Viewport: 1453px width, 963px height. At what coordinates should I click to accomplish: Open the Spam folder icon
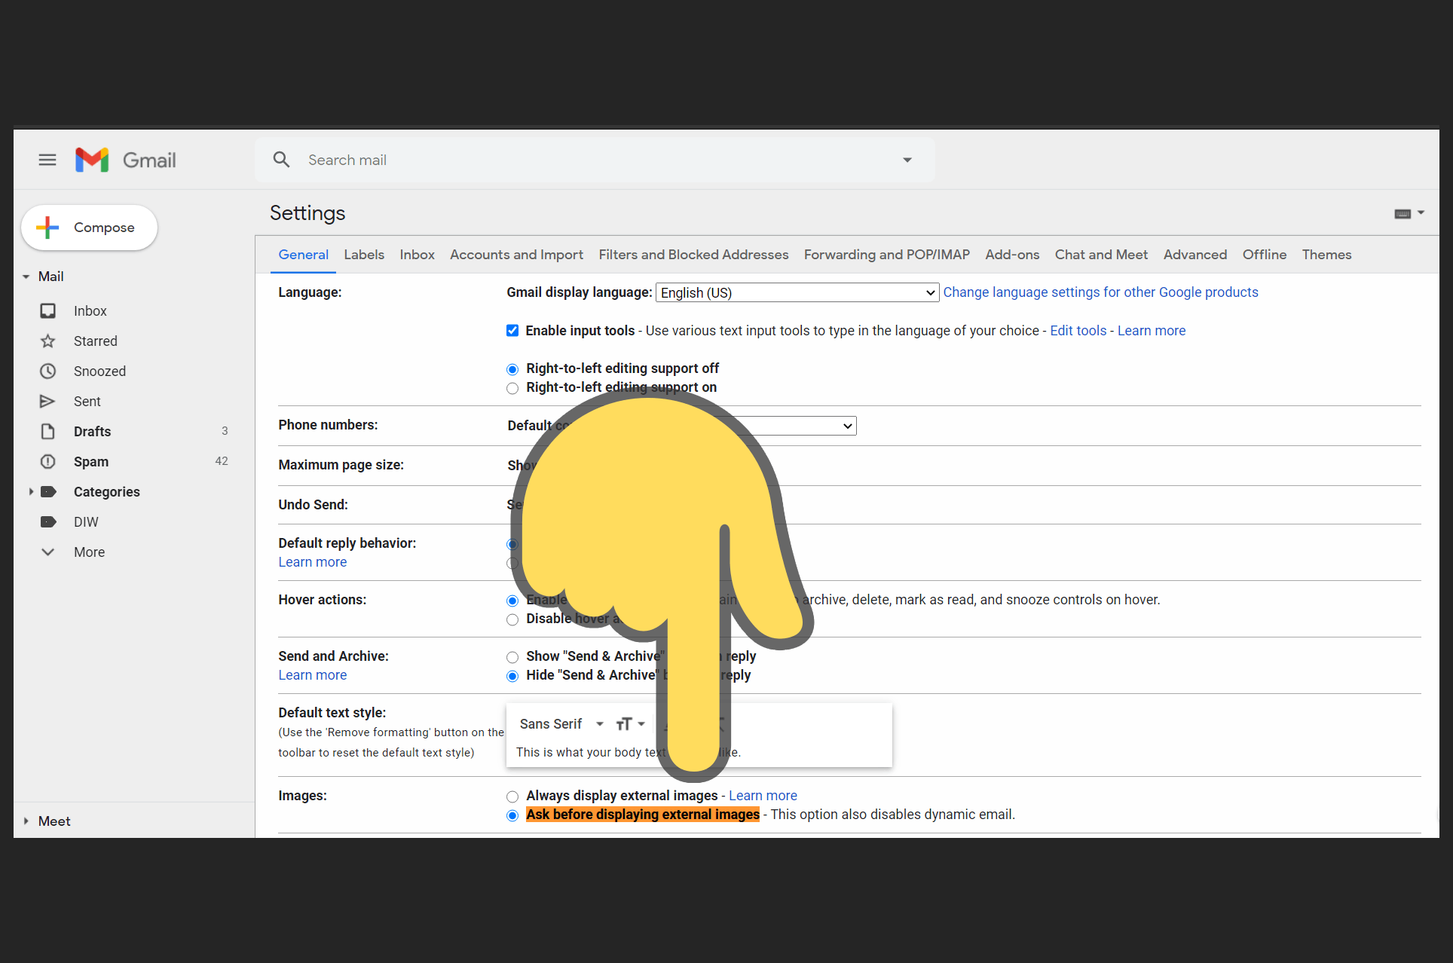(x=47, y=462)
